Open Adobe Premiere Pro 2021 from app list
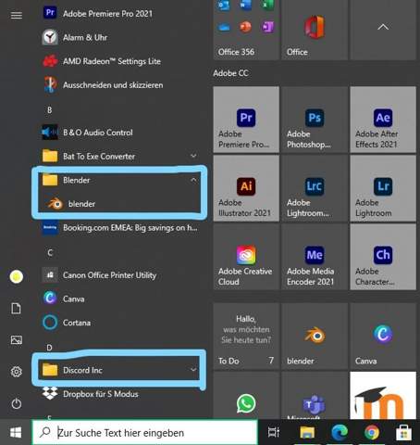The image size is (420, 445). 120,13
